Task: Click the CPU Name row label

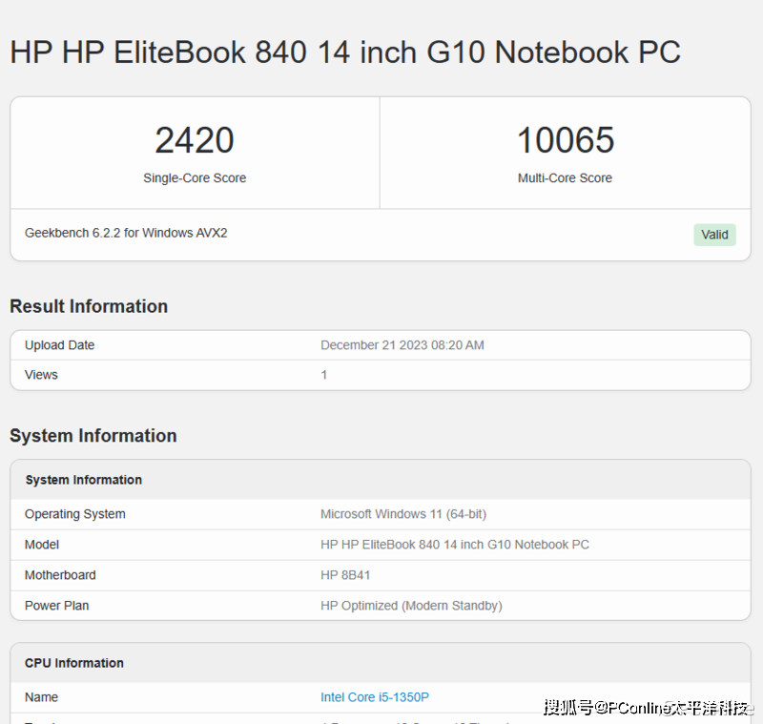Action: (x=41, y=697)
